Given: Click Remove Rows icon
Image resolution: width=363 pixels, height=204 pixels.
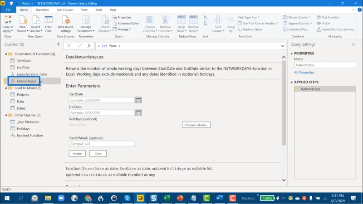Looking at the screenshot, I should pos(194,19).
